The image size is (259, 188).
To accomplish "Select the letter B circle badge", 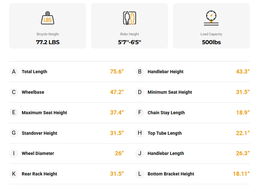I will 140,72.
